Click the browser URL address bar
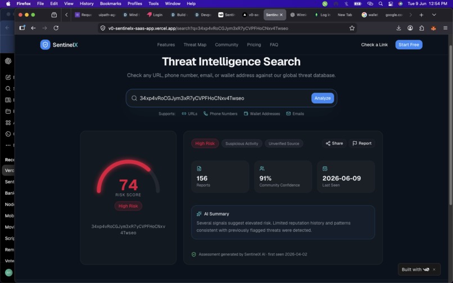Image resolution: width=453 pixels, height=283 pixels. coord(226,28)
